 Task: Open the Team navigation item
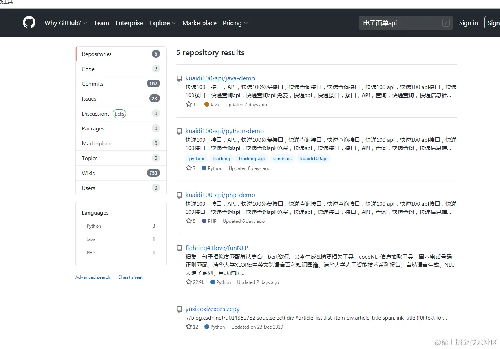101,23
